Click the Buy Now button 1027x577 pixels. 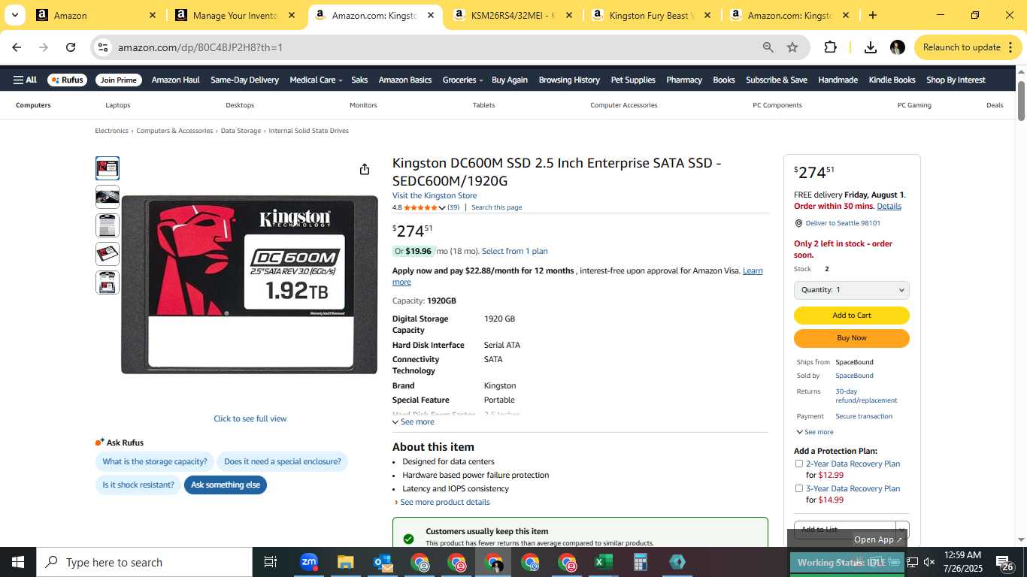(x=852, y=338)
